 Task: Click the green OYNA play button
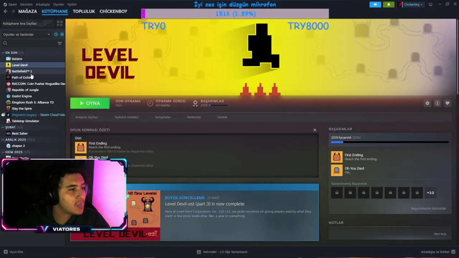click(x=90, y=103)
